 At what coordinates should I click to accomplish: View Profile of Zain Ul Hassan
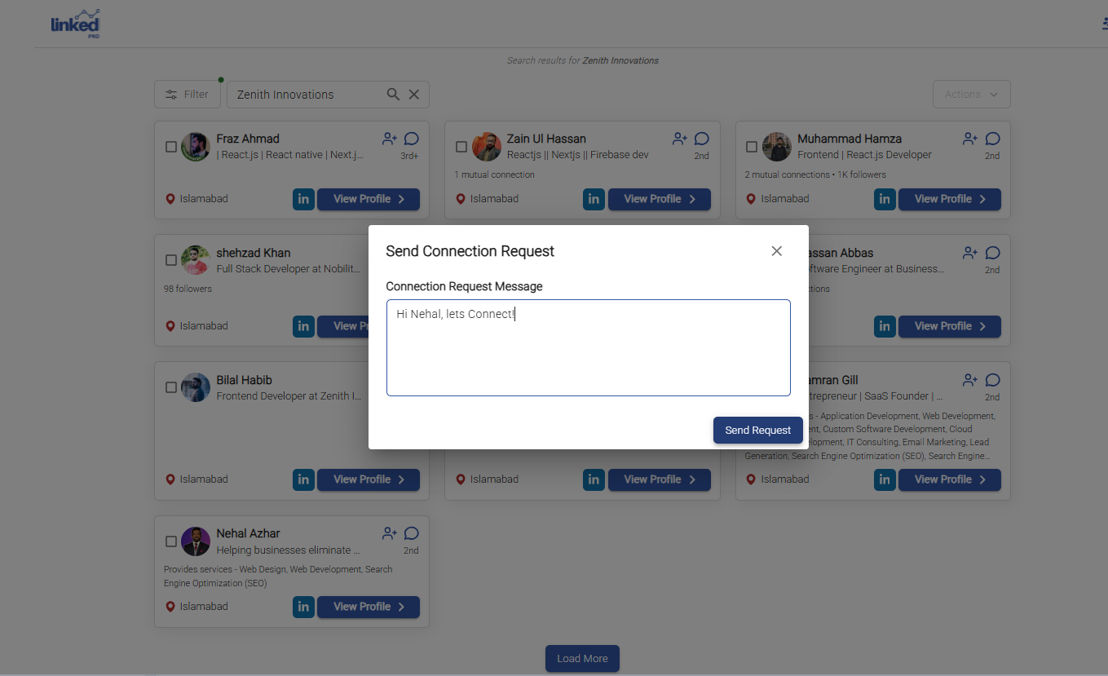point(659,199)
